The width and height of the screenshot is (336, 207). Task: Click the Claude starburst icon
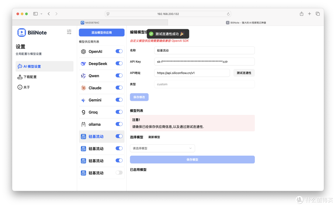83,88
